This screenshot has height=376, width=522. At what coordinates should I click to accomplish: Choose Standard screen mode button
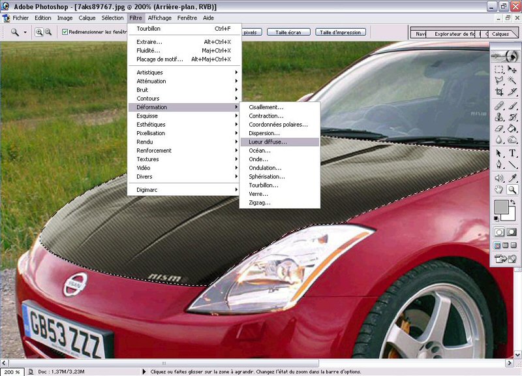[497, 245]
